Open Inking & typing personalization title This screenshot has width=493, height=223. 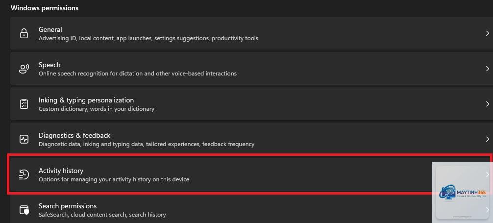86,100
